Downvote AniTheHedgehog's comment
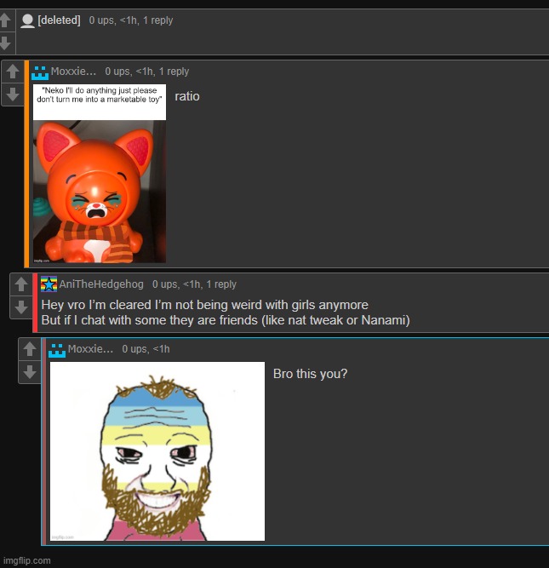Screen dimensions: 549x568 21,307
